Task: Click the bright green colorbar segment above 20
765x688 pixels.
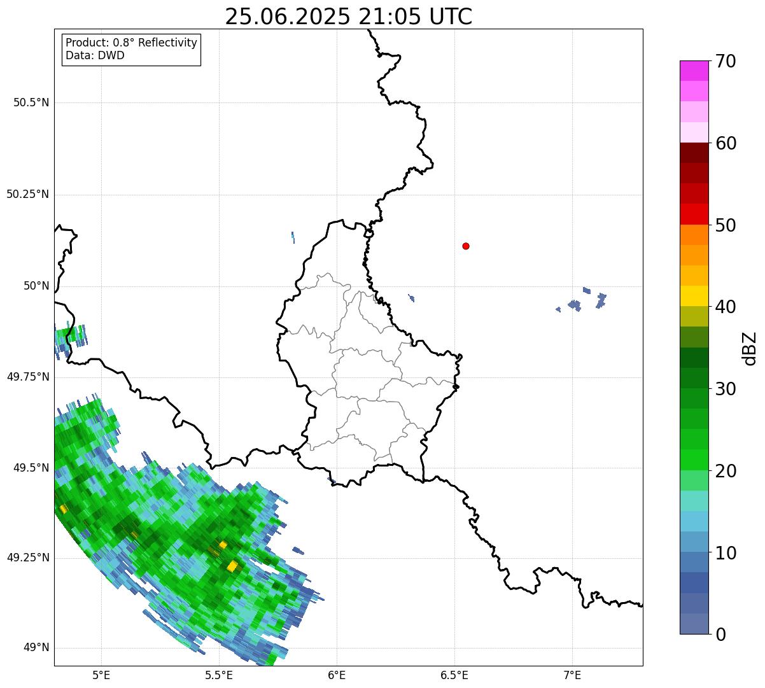Action: [x=694, y=460]
